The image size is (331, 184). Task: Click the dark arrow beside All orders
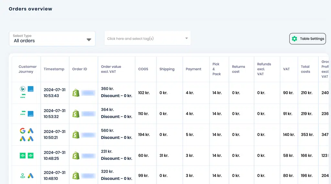tap(89, 40)
